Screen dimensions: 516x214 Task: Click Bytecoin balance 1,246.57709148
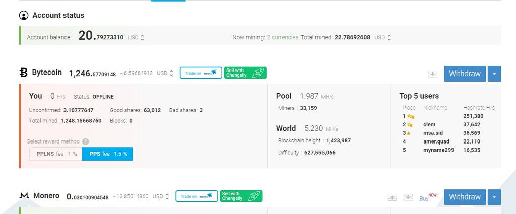[x=92, y=74]
